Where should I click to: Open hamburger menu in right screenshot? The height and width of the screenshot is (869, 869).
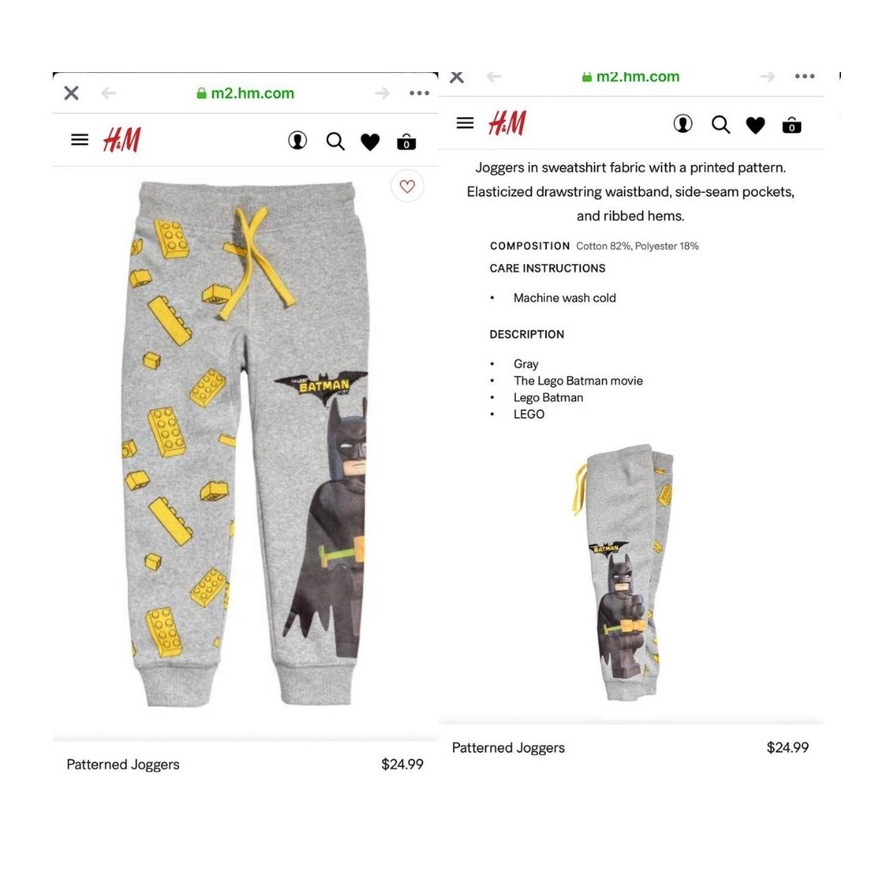[x=465, y=123]
